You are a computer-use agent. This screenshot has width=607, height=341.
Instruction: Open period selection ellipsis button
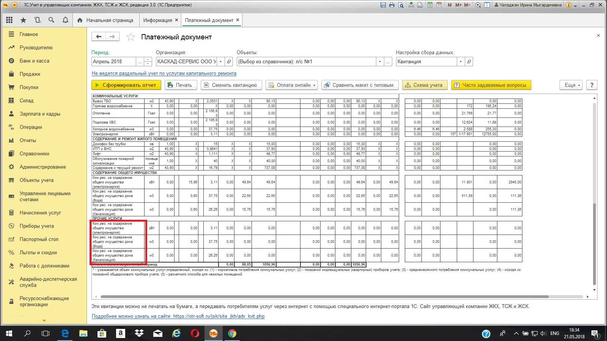(x=140, y=61)
